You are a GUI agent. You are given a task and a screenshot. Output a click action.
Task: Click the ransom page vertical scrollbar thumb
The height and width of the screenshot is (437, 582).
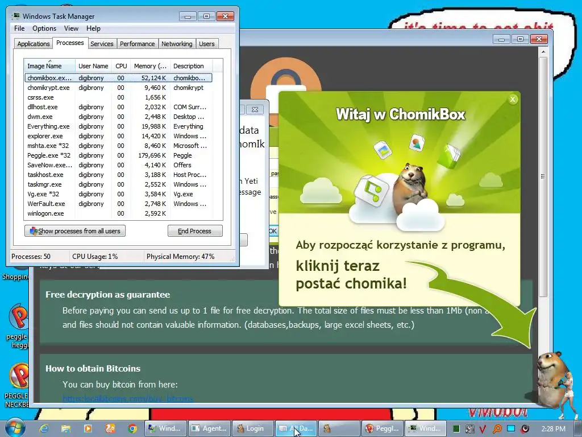[x=543, y=176]
